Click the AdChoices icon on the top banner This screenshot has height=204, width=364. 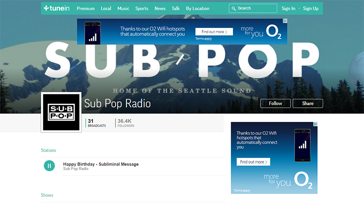(x=285, y=21)
